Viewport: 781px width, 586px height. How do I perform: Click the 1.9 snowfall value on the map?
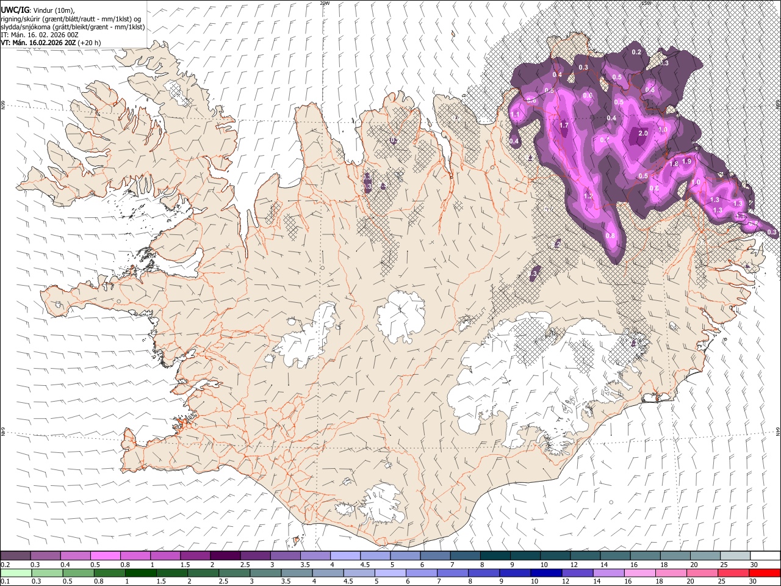[686, 161]
